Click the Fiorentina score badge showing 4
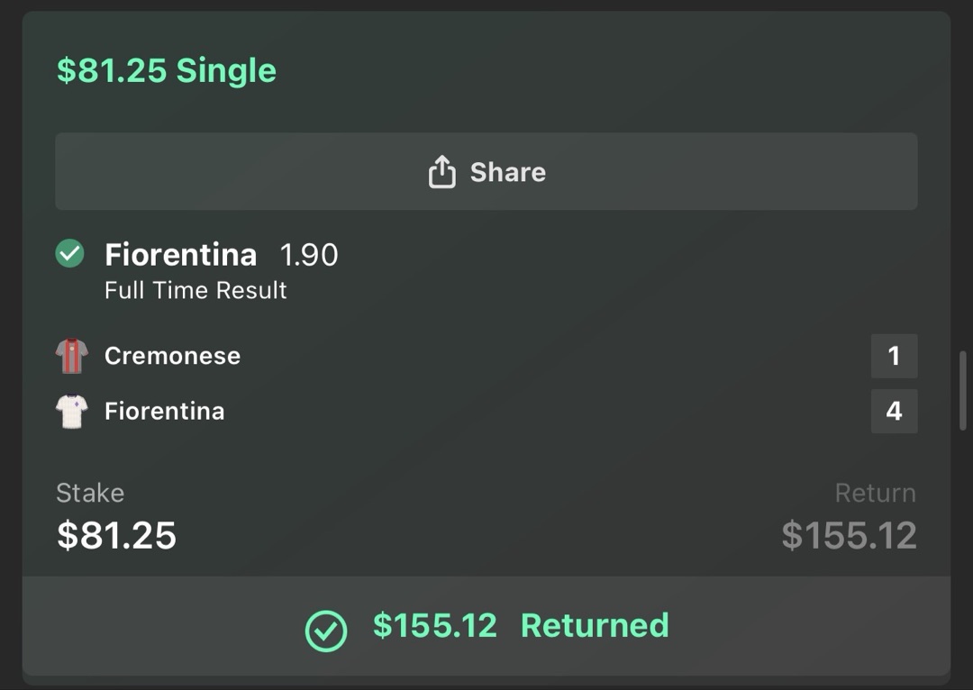Screen dimensions: 973x690 point(894,411)
